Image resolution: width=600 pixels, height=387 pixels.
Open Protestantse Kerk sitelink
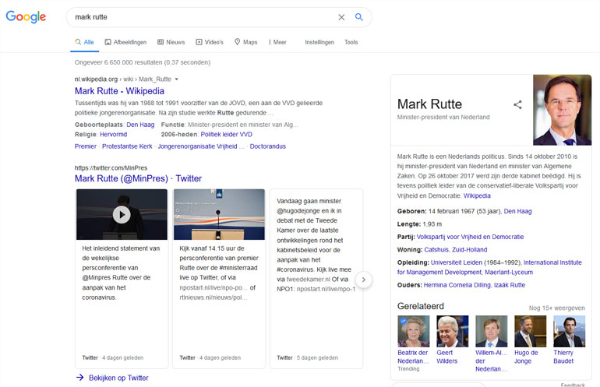point(127,146)
